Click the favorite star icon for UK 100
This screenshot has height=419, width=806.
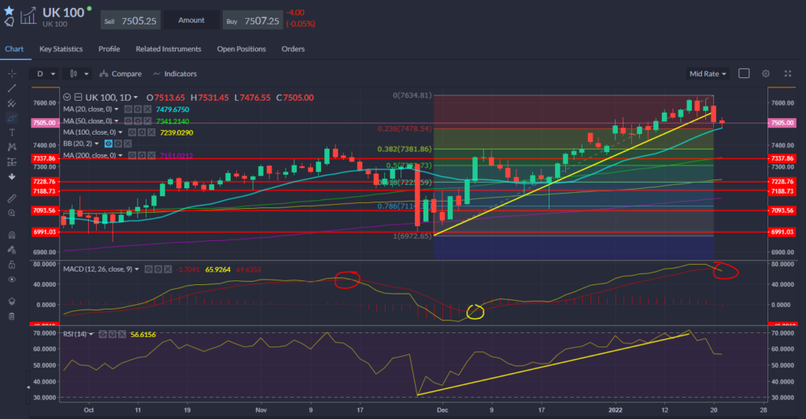click(x=9, y=9)
